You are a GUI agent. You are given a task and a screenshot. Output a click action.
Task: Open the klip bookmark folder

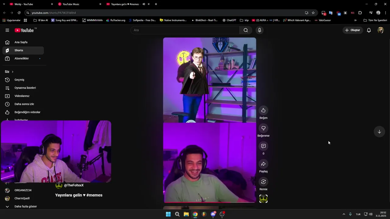tap(244, 20)
